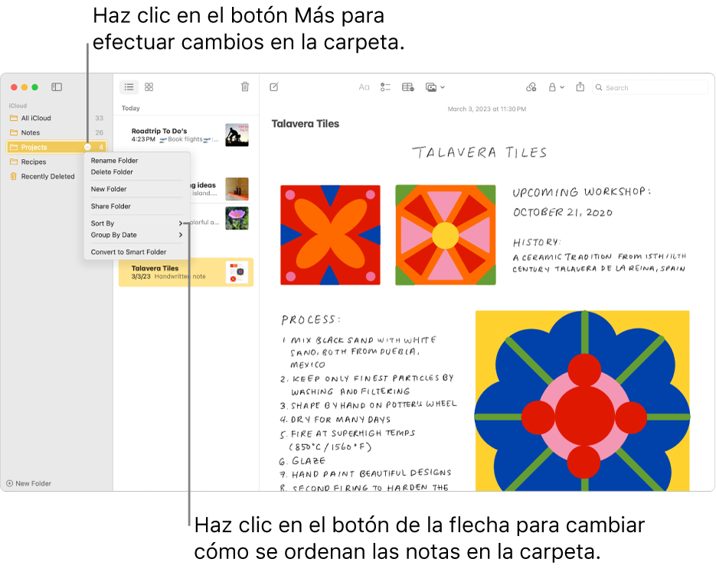Click the Search field
716x572 pixels.
coord(650,88)
